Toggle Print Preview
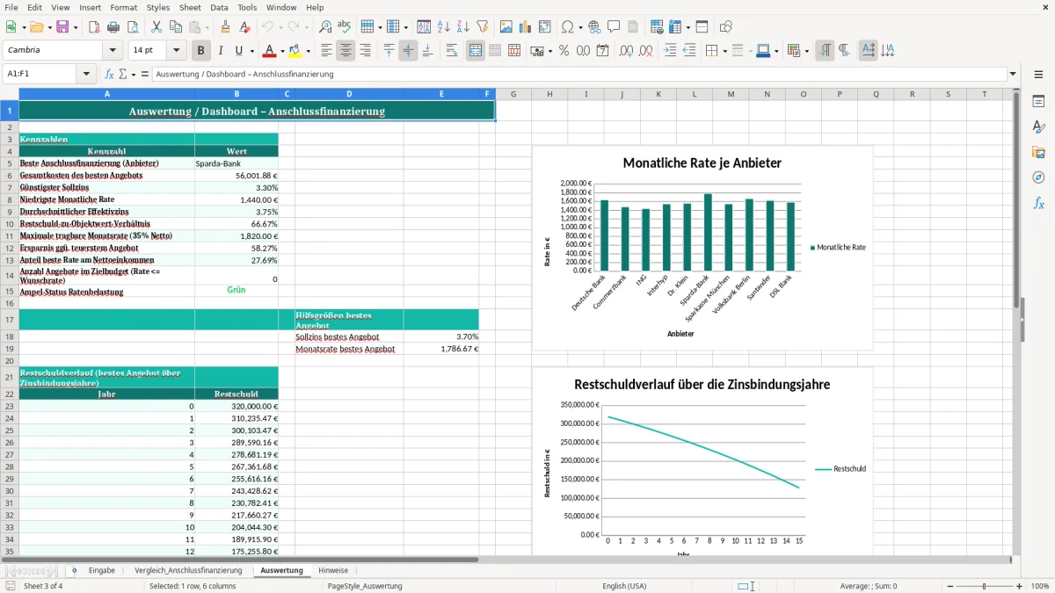1055x593 pixels. (132, 27)
